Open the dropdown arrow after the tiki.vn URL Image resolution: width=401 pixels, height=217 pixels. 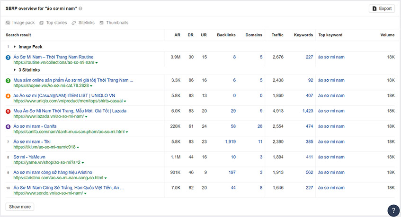click(78, 147)
